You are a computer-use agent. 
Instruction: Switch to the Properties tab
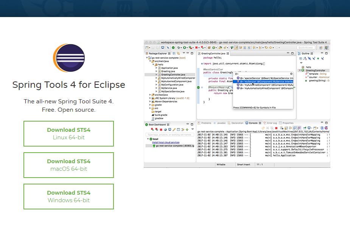(286, 123)
